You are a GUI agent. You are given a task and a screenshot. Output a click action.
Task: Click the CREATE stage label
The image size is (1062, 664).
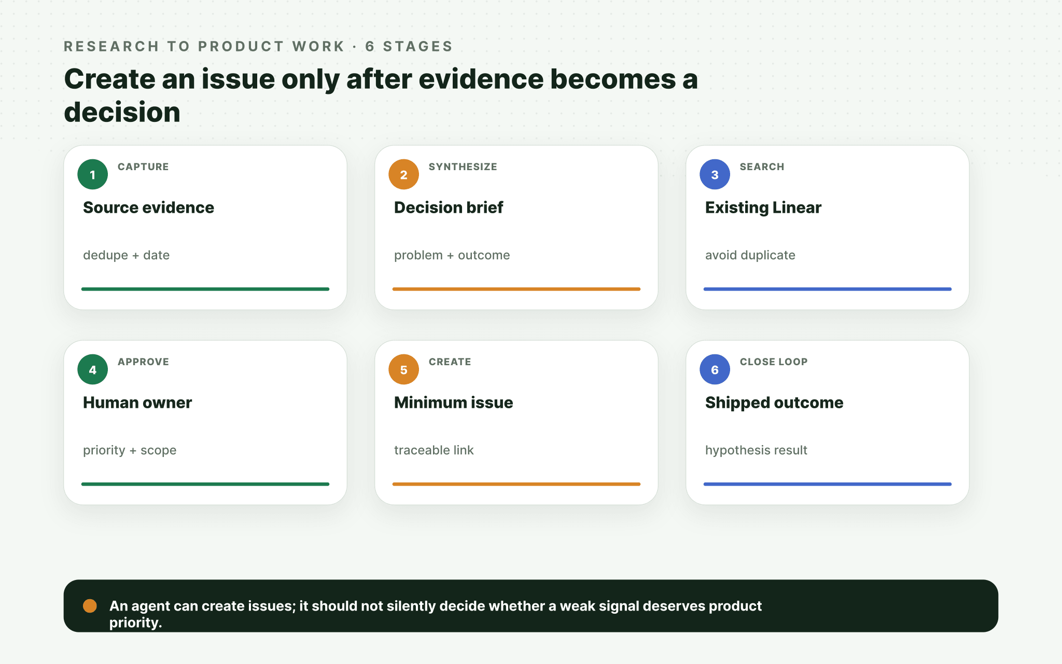450,362
